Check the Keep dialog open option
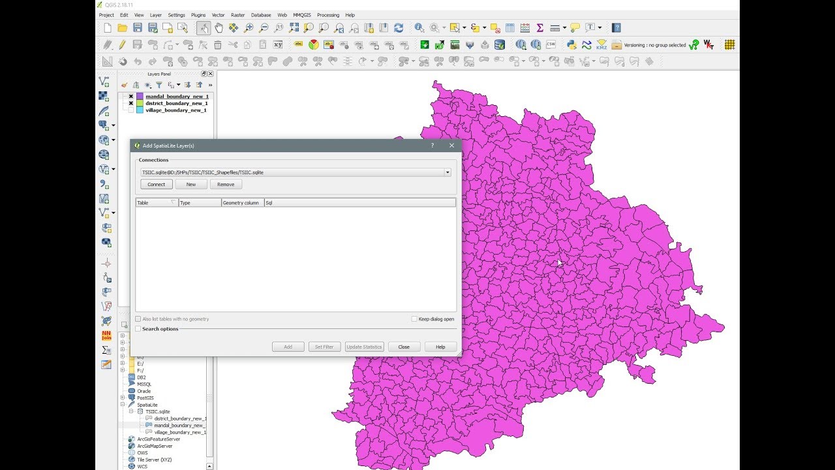 (x=414, y=319)
